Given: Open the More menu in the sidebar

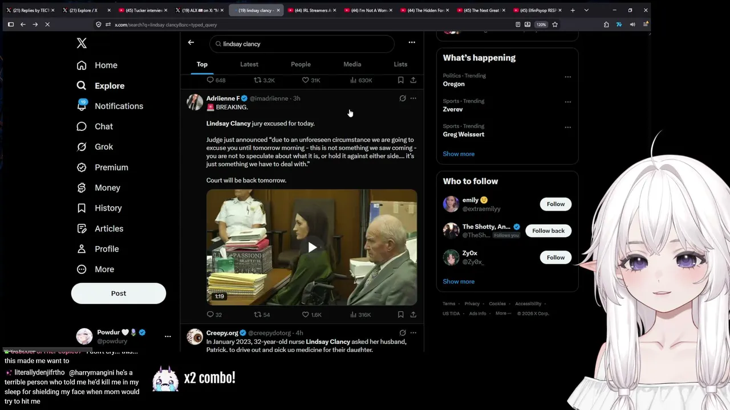Looking at the screenshot, I should coord(95,269).
